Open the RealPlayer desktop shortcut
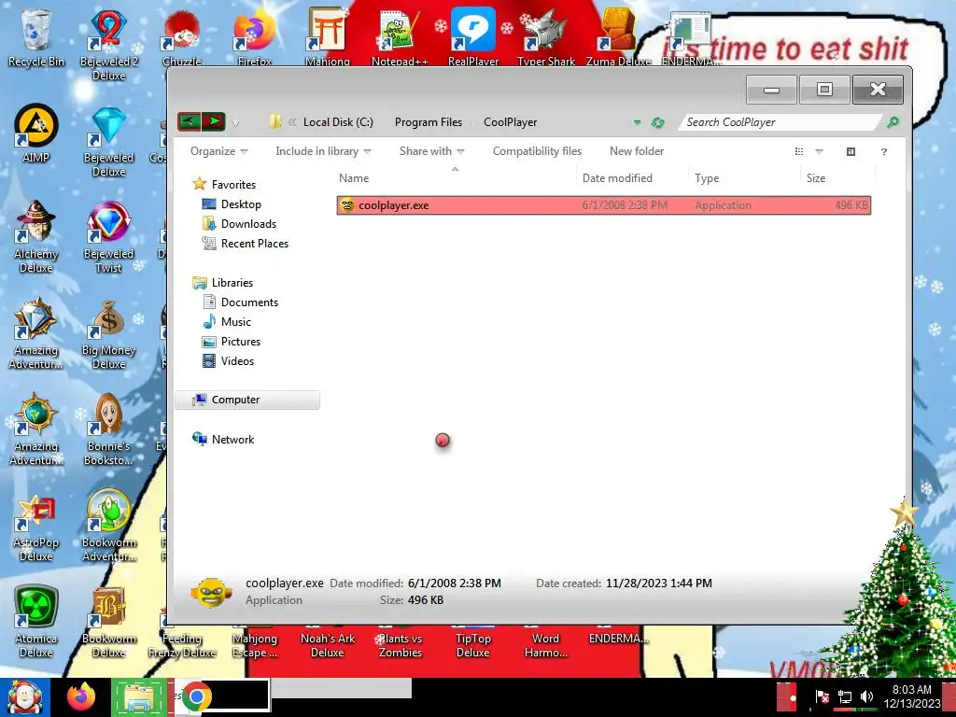Image resolution: width=956 pixels, height=717 pixels. 473,36
